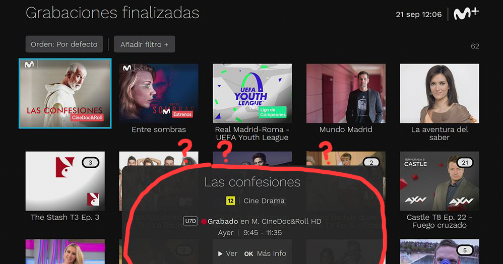Open La aventura del saber recording
Image resolution: width=503 pixels, height=264 pixels.
[x=439, y=93]
